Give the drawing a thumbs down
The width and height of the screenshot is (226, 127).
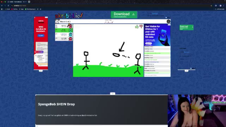pyautogui.click(x=141, y=26)
